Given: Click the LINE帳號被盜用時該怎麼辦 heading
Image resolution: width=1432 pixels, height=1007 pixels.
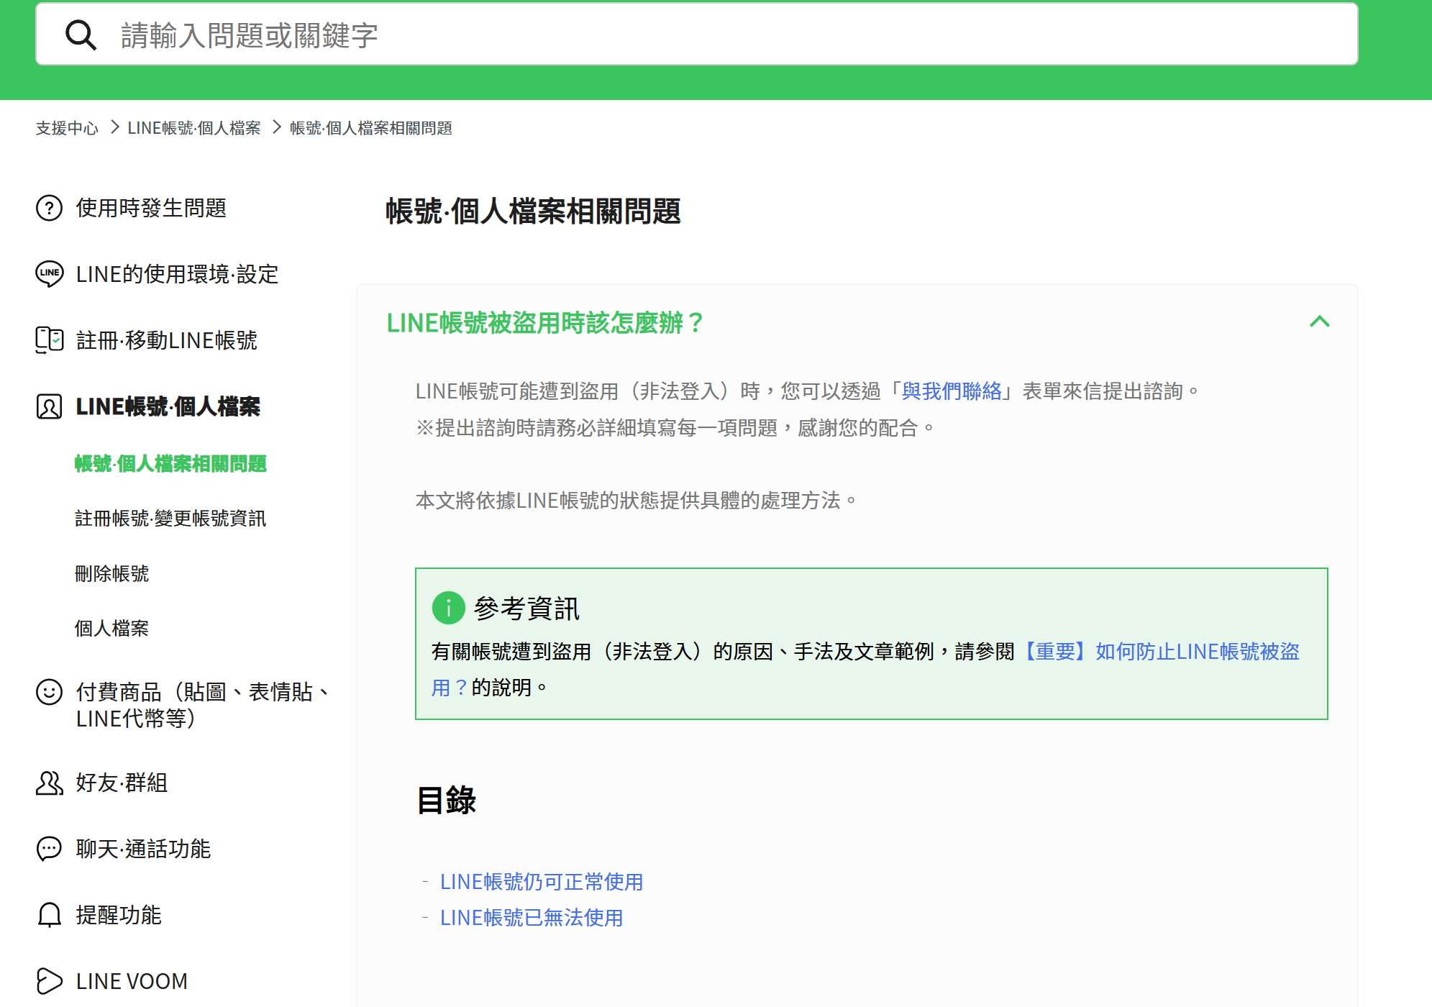Looking at the screenshot, I should pyautogui.click(x=544, y=323).
